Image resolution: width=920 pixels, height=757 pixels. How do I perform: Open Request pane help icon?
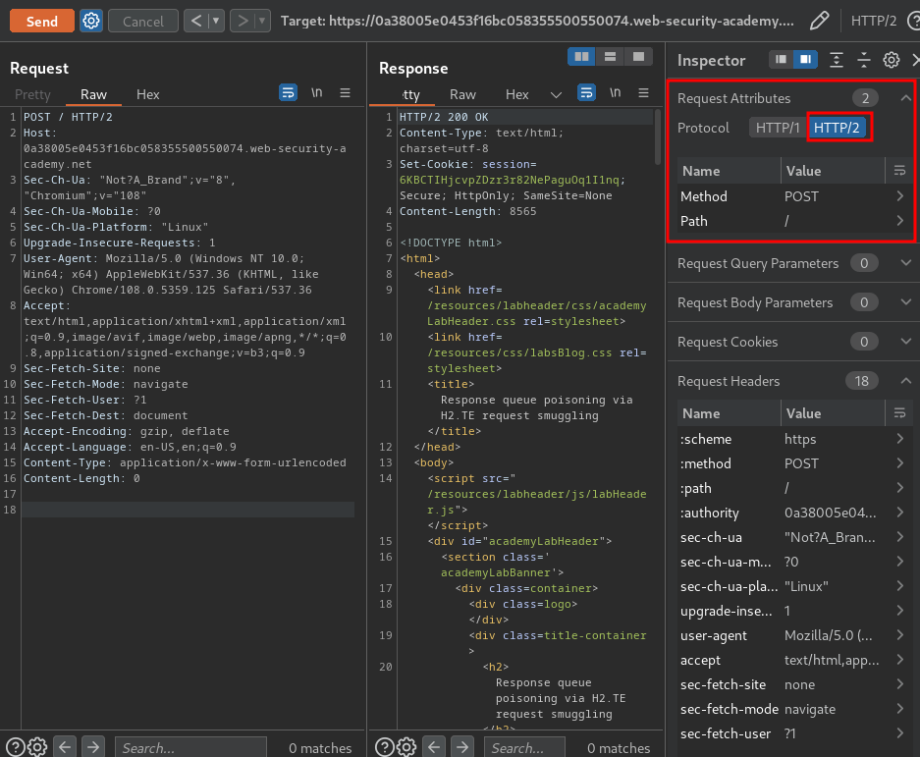16,747
